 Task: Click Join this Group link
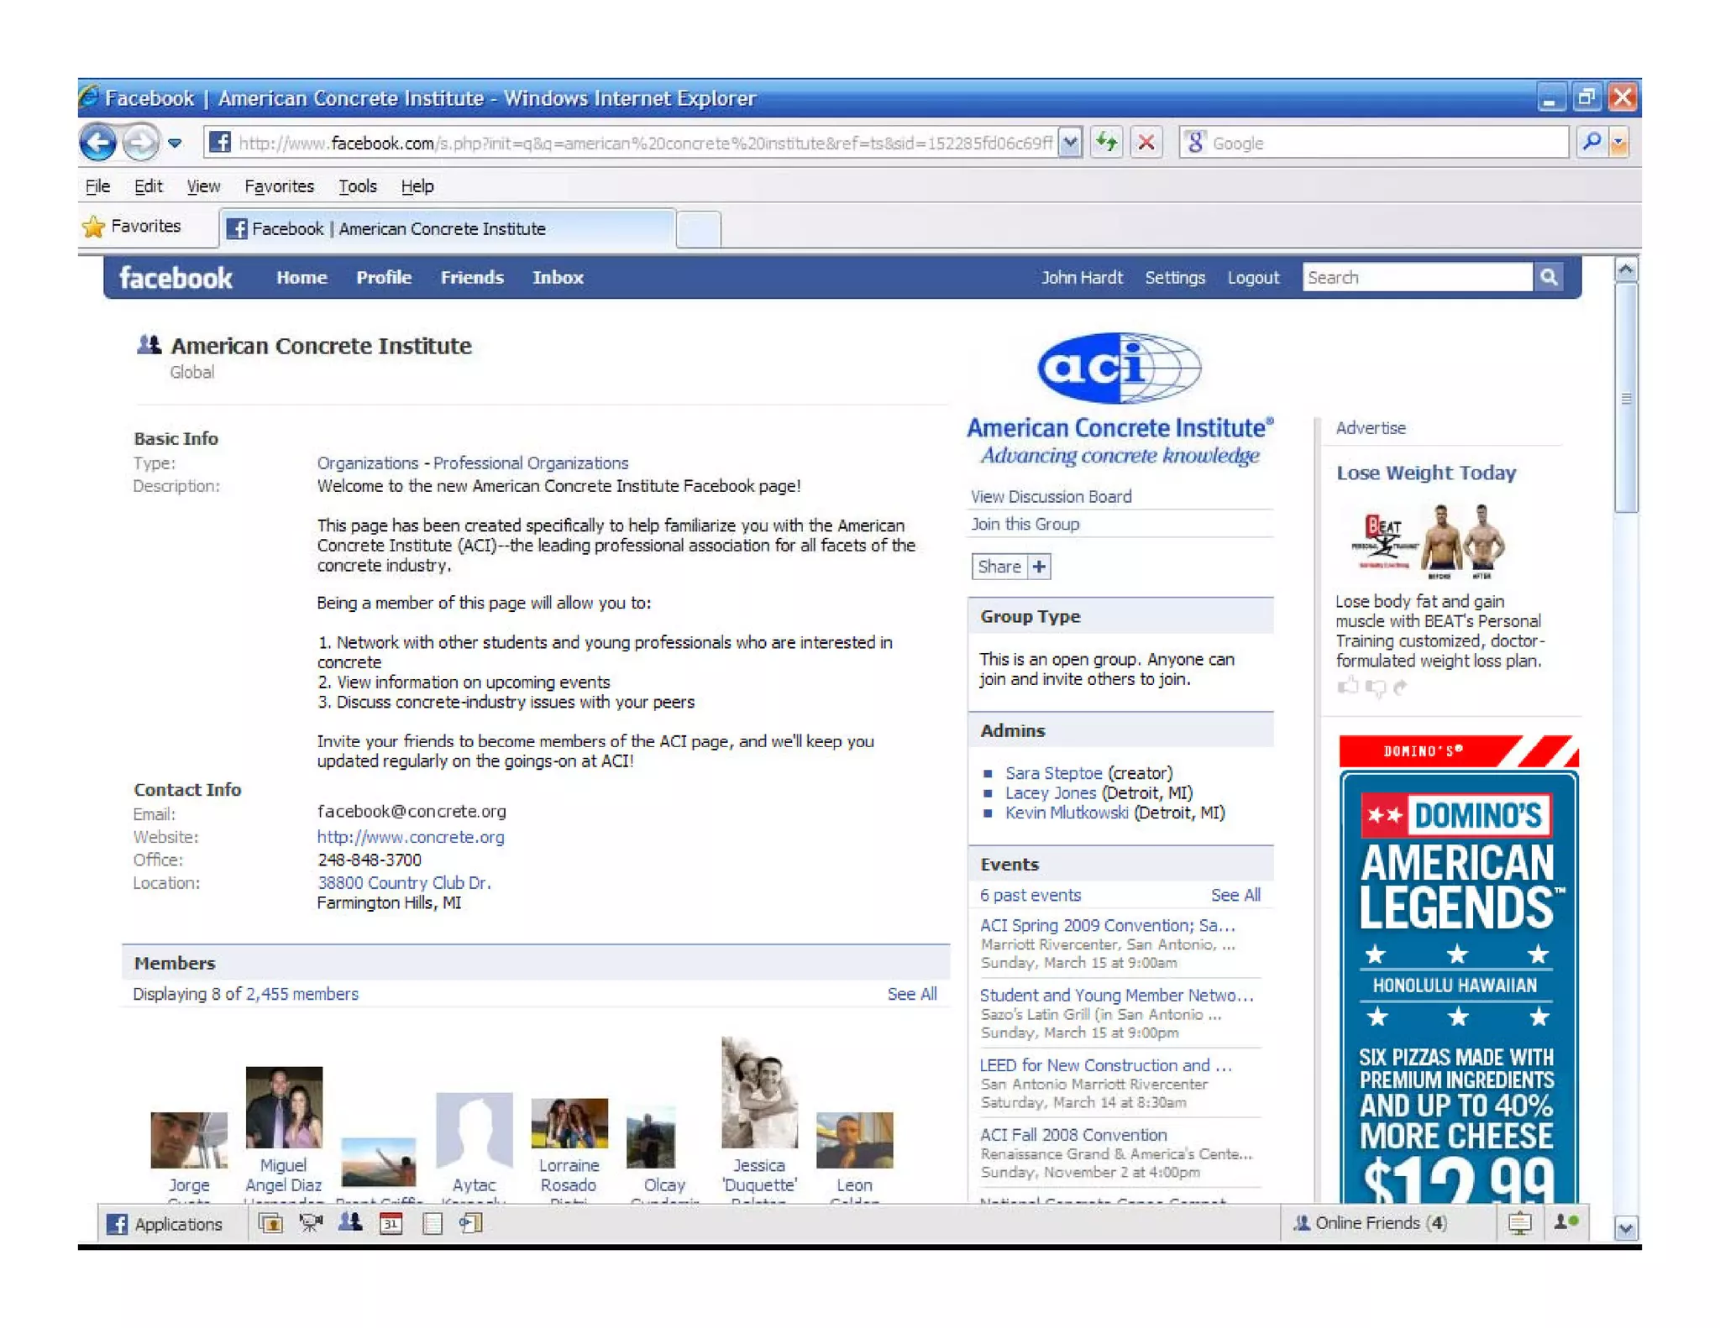1025,524
